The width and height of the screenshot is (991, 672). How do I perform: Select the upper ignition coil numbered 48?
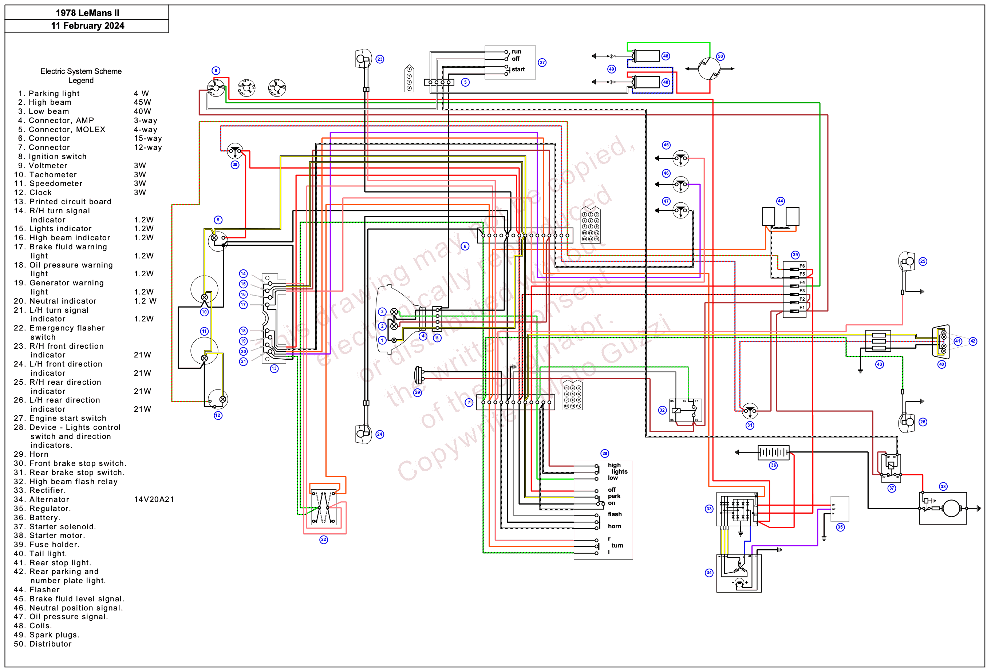645,56
